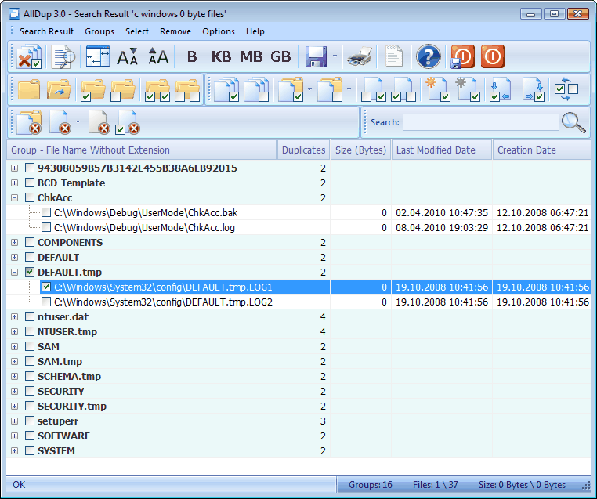Show sizes in GB
The height and width of the screenshot is (499, 597).
pos(280,56)
